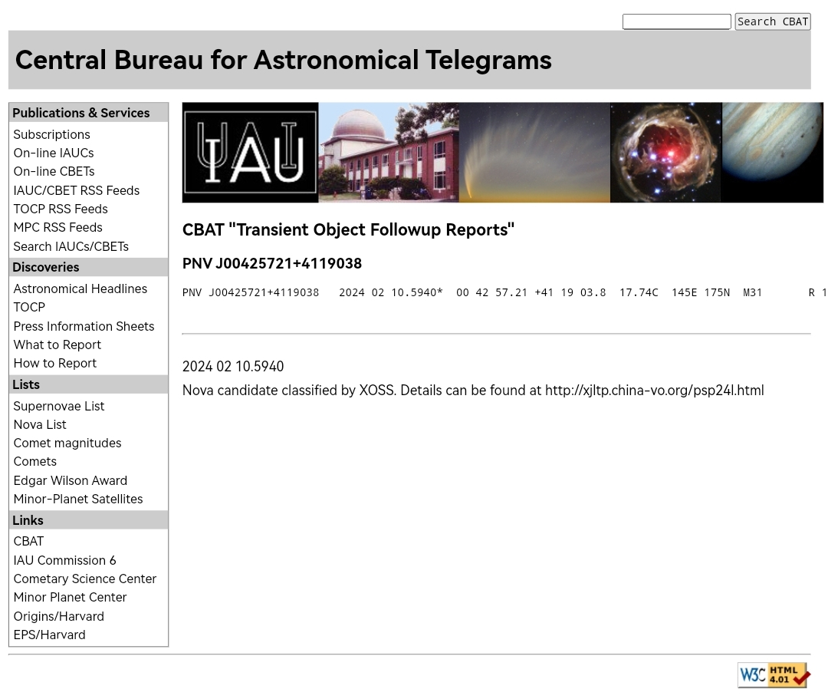The image size is (828, 699).
Task: Open Cometary Science Center
Action: coord(85,579)
